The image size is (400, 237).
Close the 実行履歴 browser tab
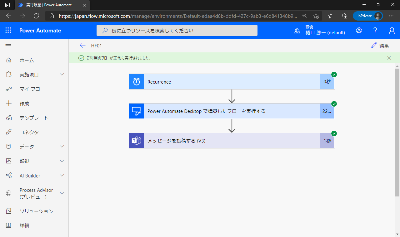pyautogui.click(x=84, y=5)
